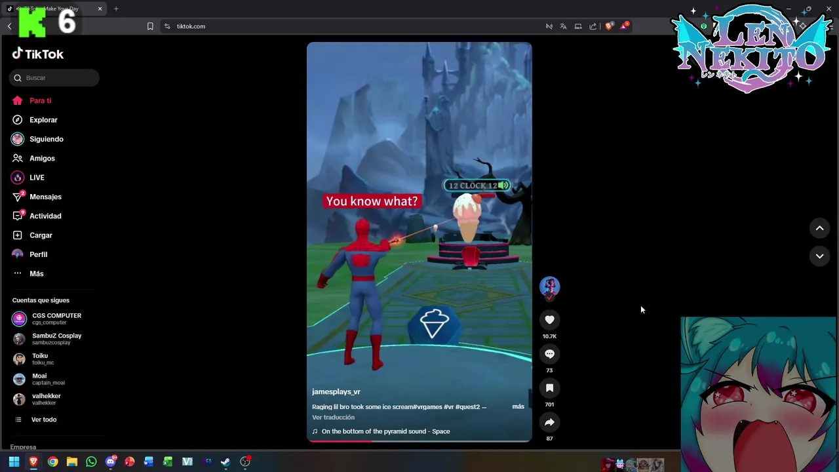The image size is (839, 472).
Task: Go to next video with down chevron
Action: [819, 256]
